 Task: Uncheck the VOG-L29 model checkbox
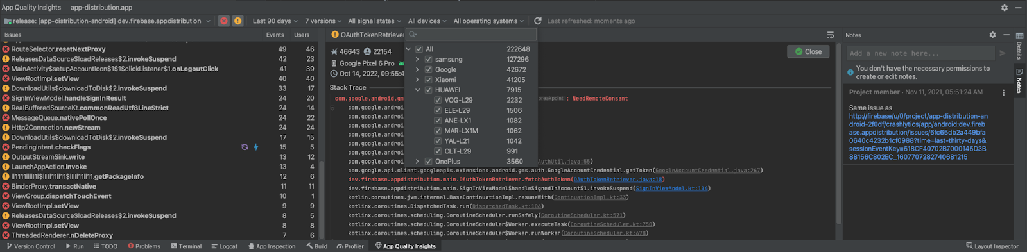click(438, 100)
